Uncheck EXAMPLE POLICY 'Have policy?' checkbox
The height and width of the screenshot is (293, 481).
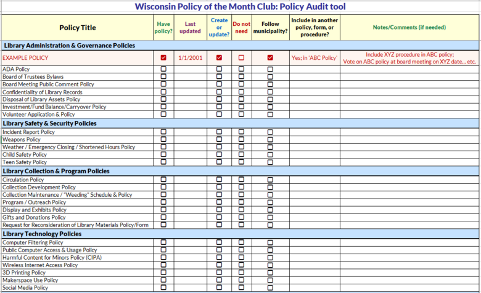(163, 57)
